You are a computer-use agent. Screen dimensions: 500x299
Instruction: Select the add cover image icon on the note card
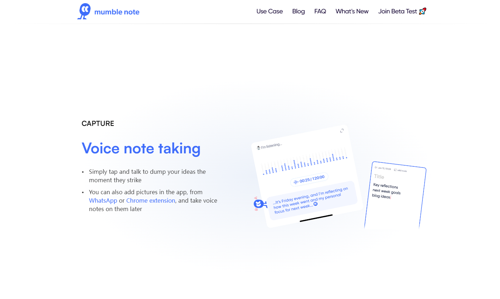point(395,170)
